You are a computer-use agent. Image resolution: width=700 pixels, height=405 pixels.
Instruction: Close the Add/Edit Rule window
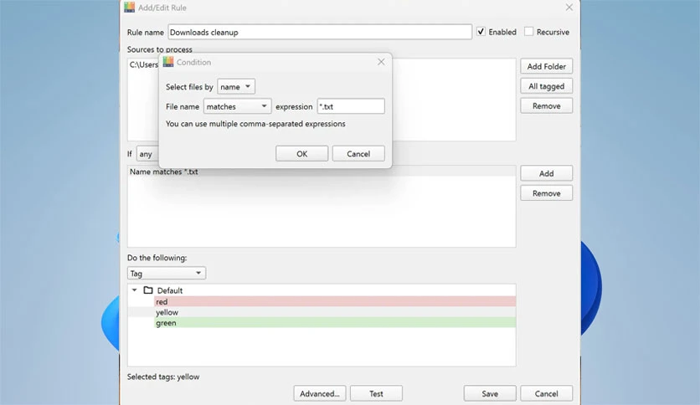pos(569,8)
